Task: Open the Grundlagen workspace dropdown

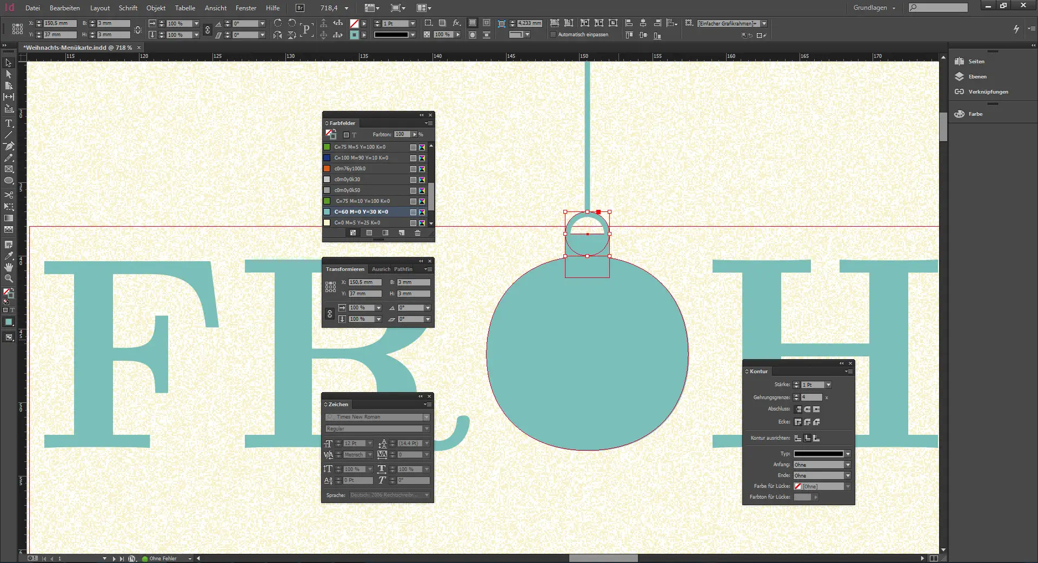Action: [874, 8]
